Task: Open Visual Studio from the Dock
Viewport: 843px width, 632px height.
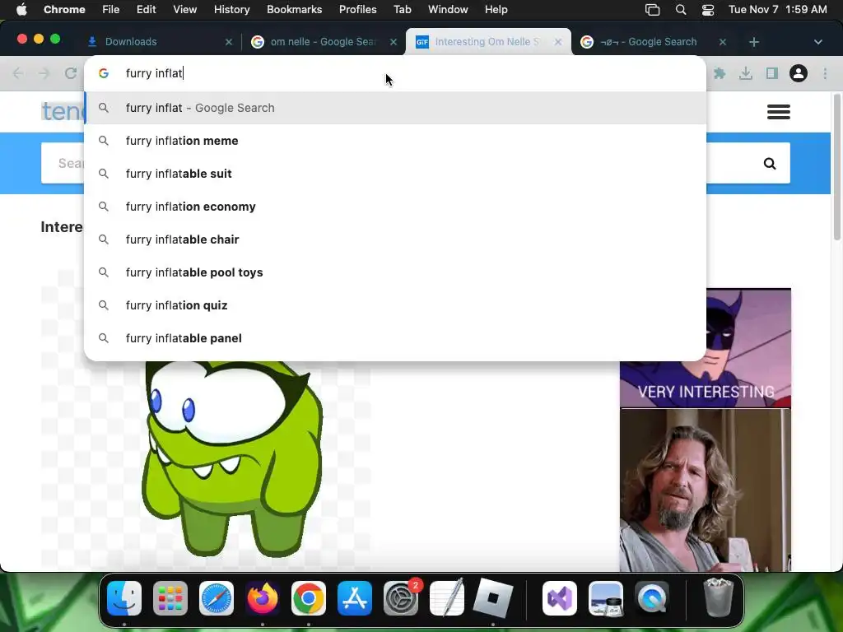Action: tap(560, 598)
